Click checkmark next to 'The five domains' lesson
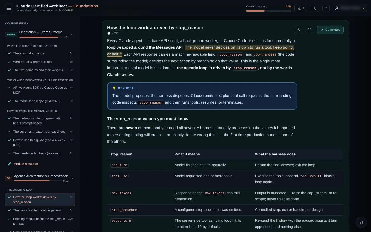371x232 pixels. point(9,70)
